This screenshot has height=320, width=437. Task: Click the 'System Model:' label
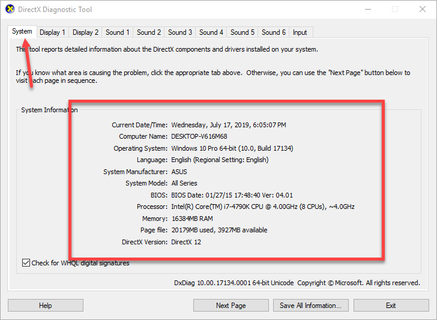click(146, 184)
